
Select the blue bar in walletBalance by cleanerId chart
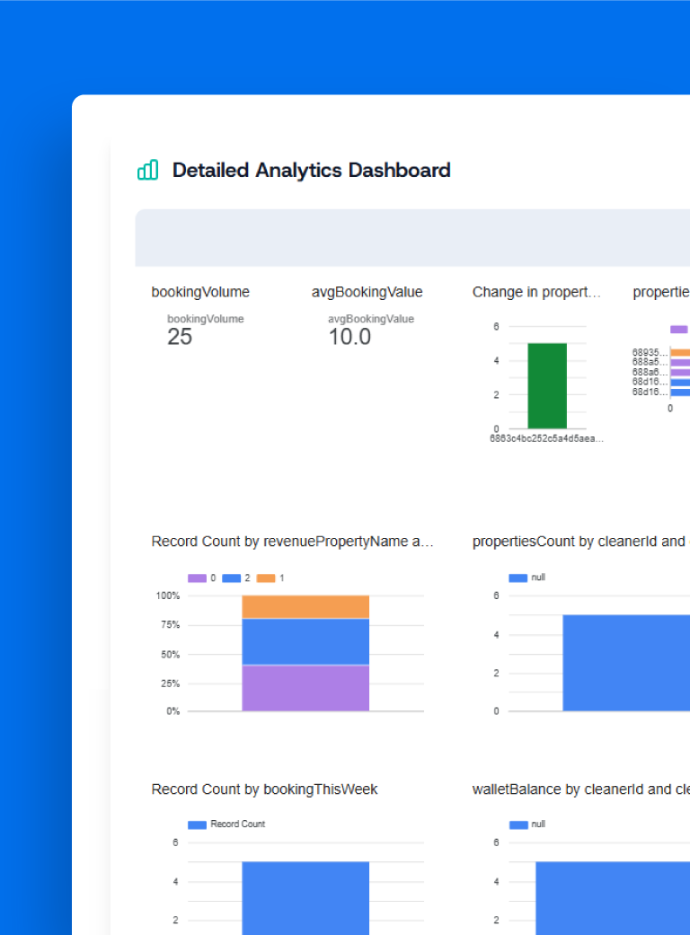(613, 898)
